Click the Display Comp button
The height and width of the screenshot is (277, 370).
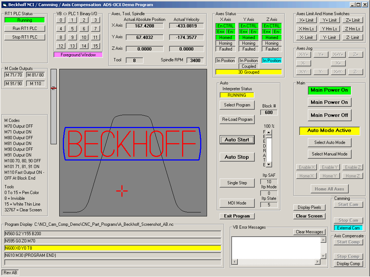pos(348,264)
